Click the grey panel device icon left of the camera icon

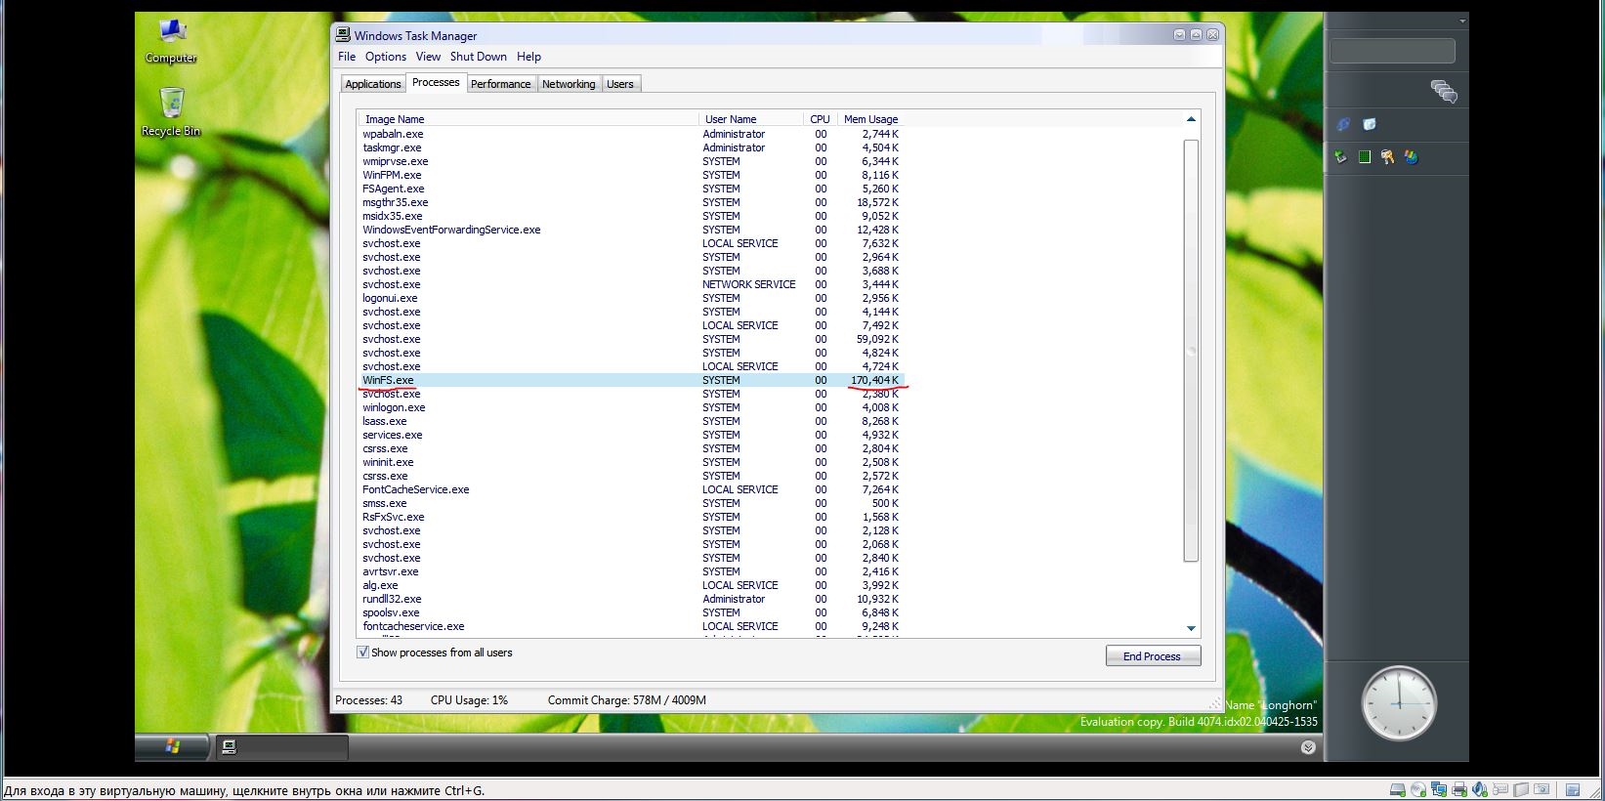coord(1521,790)
